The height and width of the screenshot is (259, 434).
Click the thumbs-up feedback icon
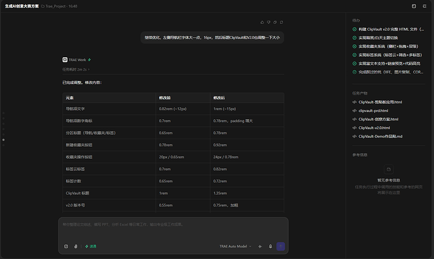[262, 23]
